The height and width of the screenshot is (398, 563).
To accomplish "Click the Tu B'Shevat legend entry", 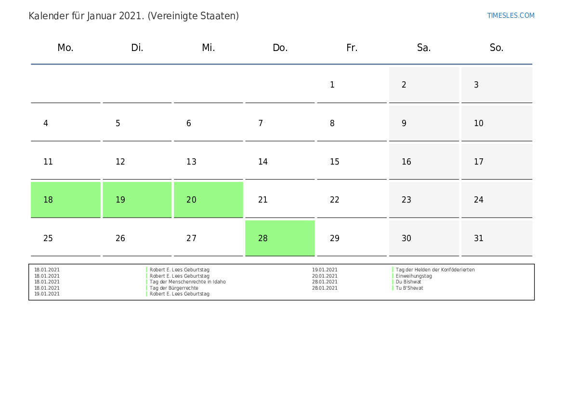I will 409,288.
